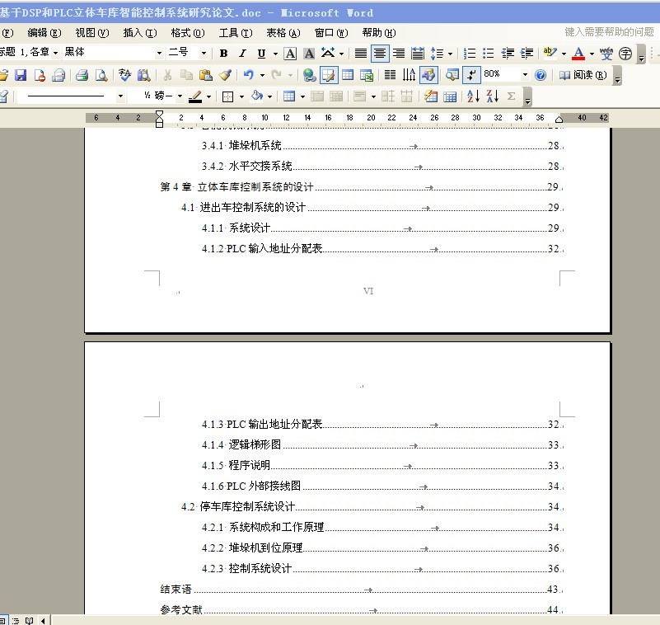The height and width of the screenshot is (625, 660).
Task: Open the 编辑(E) menu
Action: (x=44, y=33)
